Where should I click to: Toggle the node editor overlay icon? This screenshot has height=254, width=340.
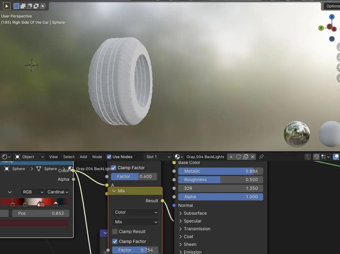[336, 157]
